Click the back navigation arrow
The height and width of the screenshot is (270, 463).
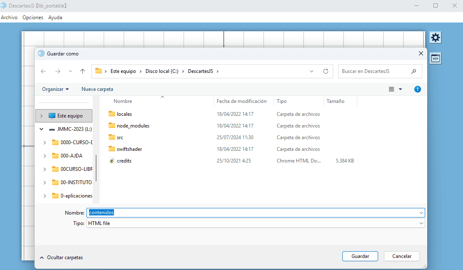pos(43,71)
